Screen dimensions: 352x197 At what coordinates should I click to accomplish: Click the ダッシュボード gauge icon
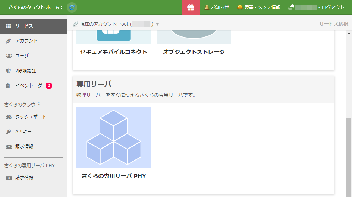[x=9, y=117]
